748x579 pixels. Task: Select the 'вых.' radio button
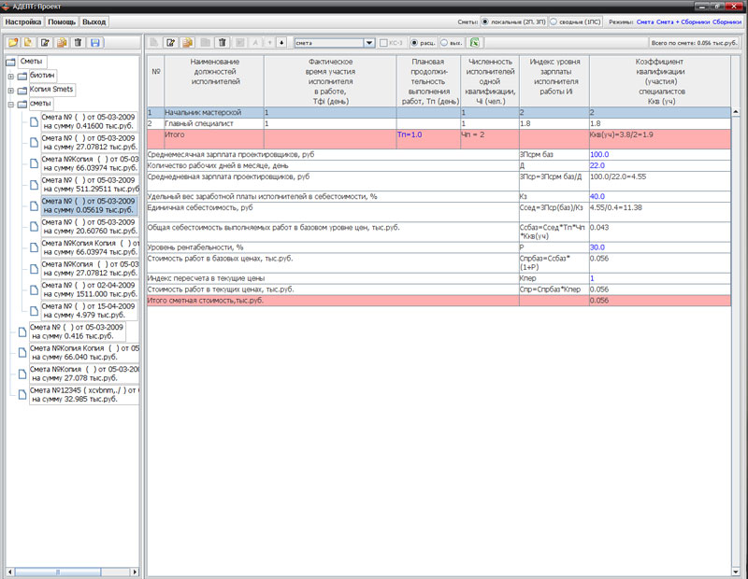coord(442,43)
